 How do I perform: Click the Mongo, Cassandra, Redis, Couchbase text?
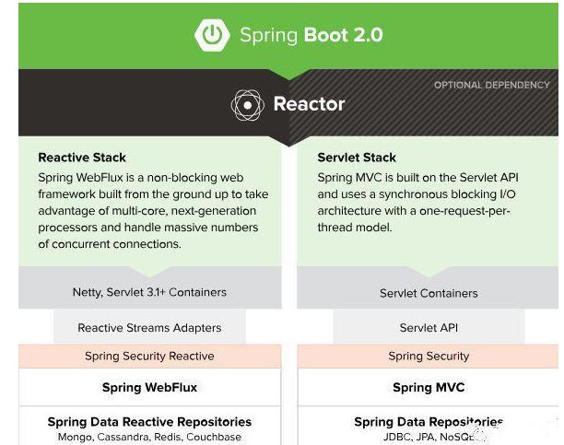149,437
